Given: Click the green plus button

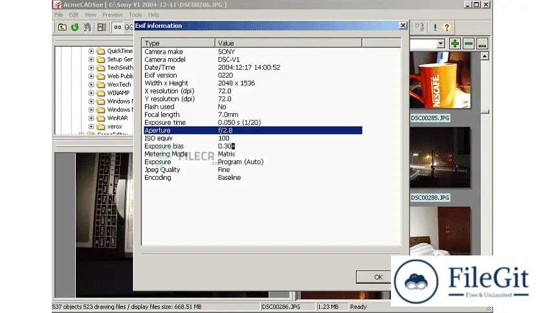Looking at the screenshot, I should pyautogui.click(x=455, y=44).
